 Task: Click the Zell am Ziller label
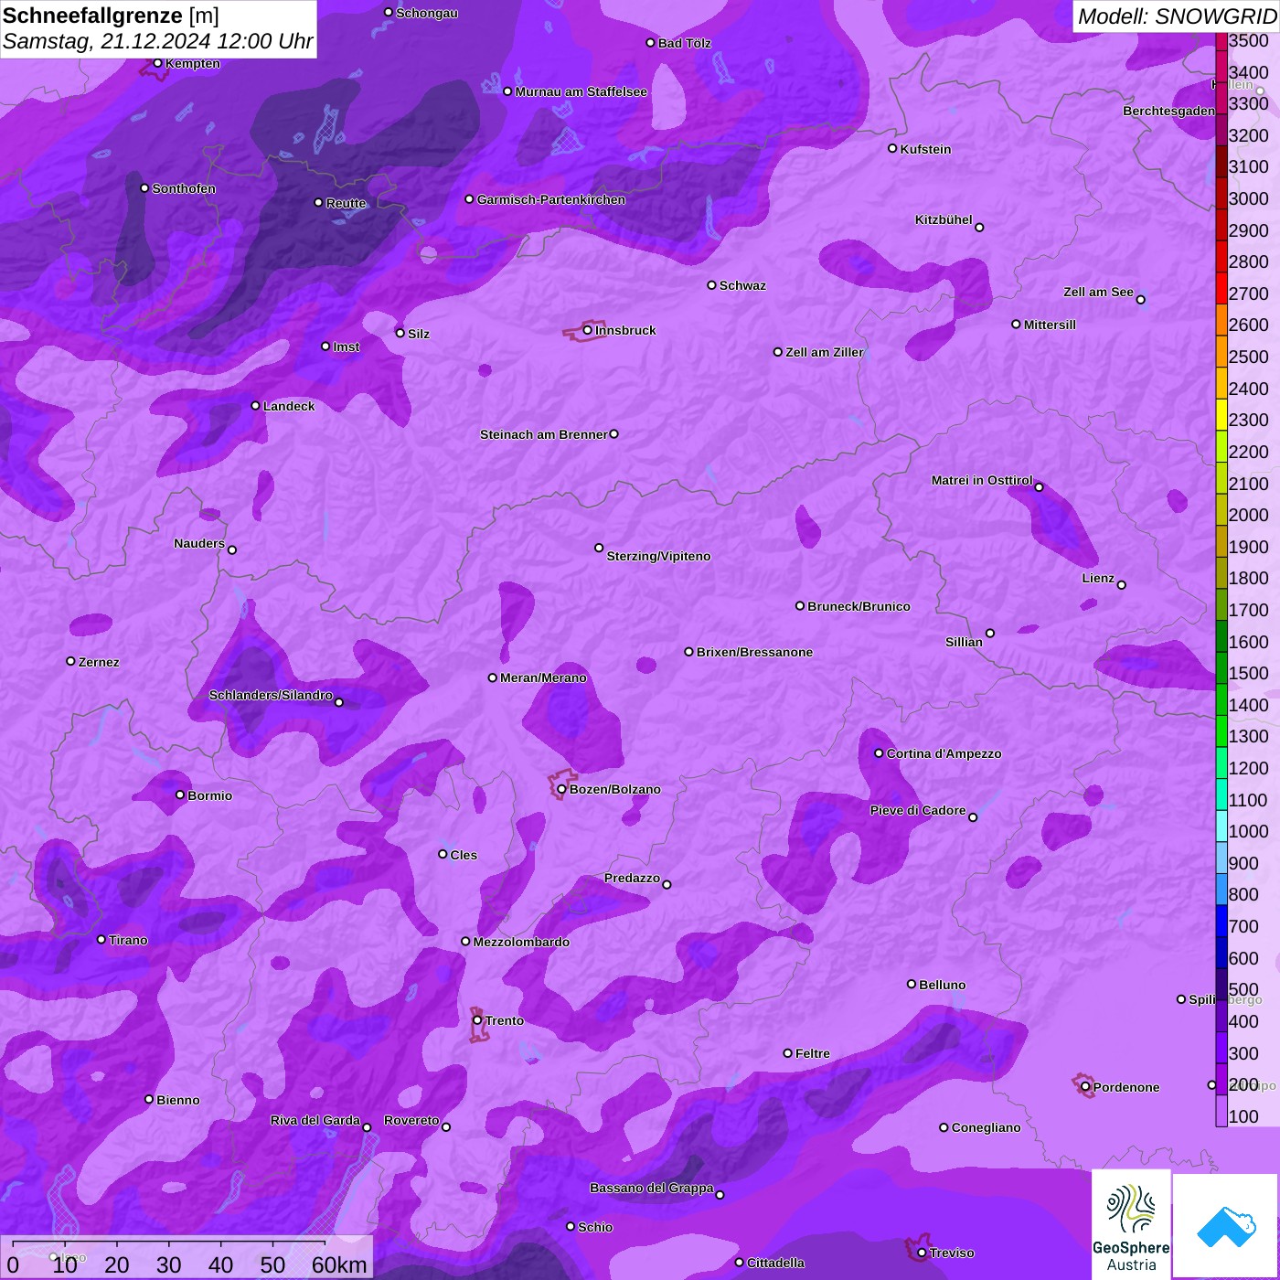(x=825, y=352)
